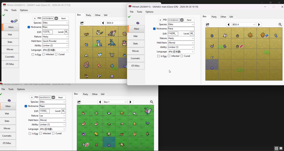Image resolution: width=284 pixels, height=151 pixels.
Task: Click next box arrow in OR window
Action: click(259, 24)
